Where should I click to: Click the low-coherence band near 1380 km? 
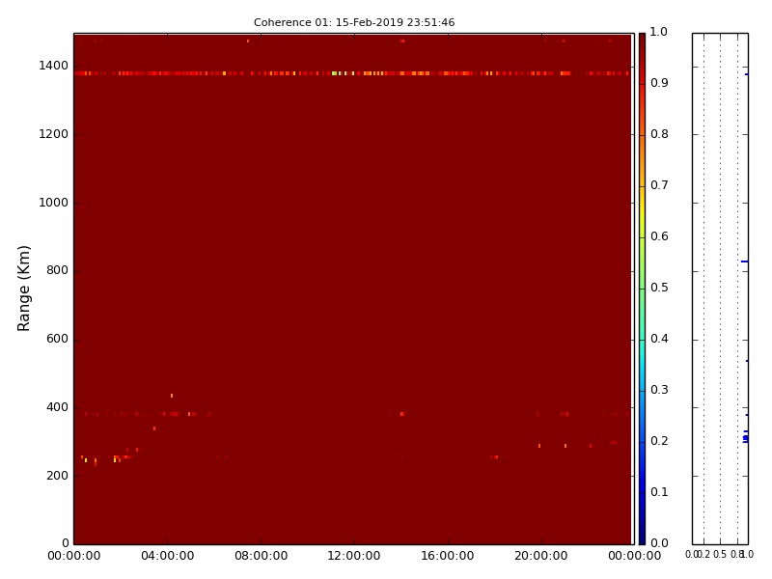pos(352,73)
